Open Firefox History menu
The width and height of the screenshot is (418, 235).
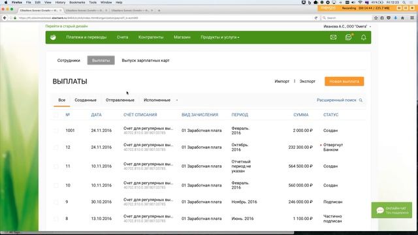[60, 3]
